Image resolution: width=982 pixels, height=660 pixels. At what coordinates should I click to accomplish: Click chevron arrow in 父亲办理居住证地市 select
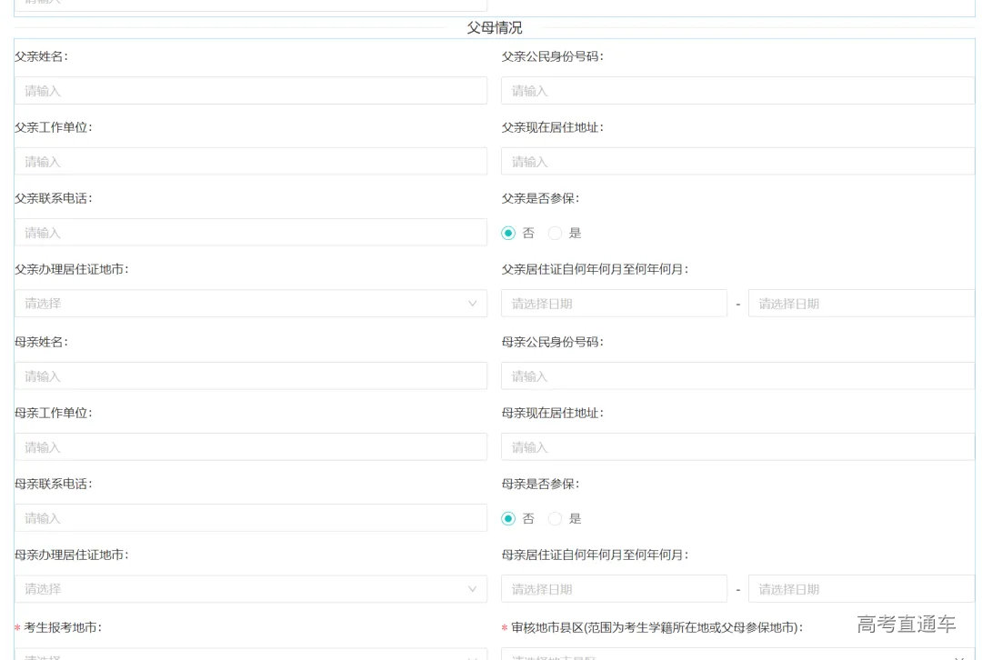[472, 304]
